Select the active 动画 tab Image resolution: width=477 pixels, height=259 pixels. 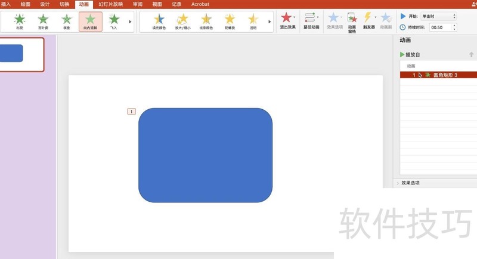[84, 4]
